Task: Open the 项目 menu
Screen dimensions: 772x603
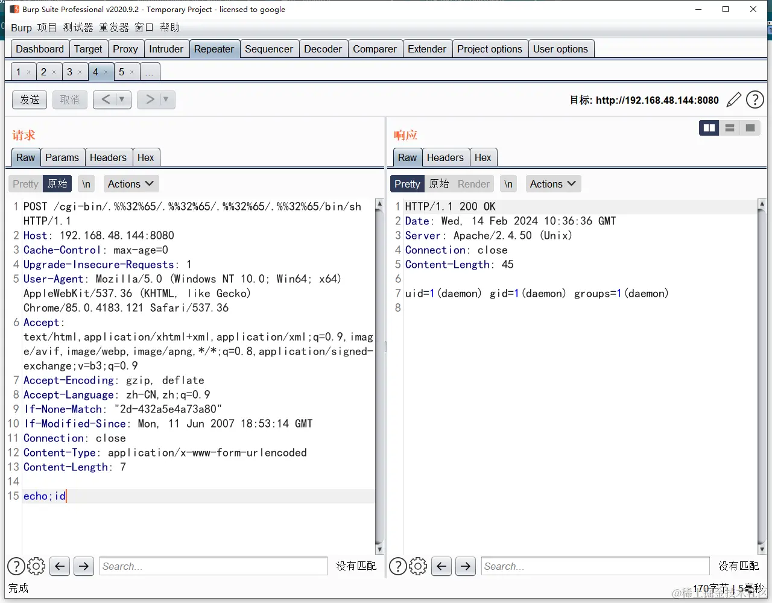Action: (x=46, y=28)
